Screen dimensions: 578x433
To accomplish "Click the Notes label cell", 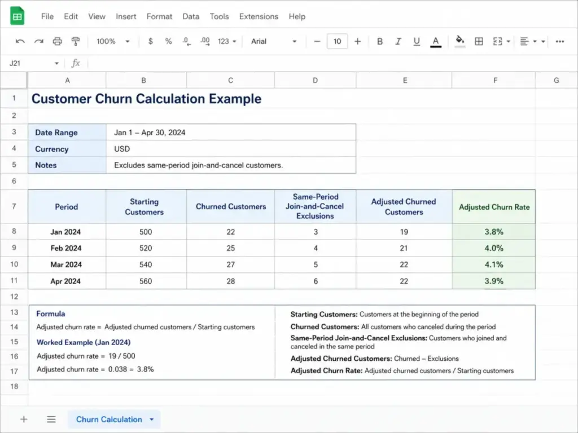I will tap(67, 165).
